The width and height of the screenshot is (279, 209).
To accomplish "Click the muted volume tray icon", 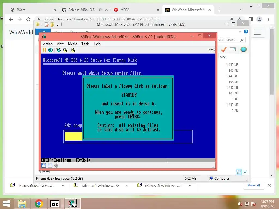I will pos(240,204).
